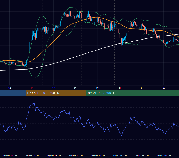
Task: Click the 10/10 16:00 date label
Action: coord(32,155)
